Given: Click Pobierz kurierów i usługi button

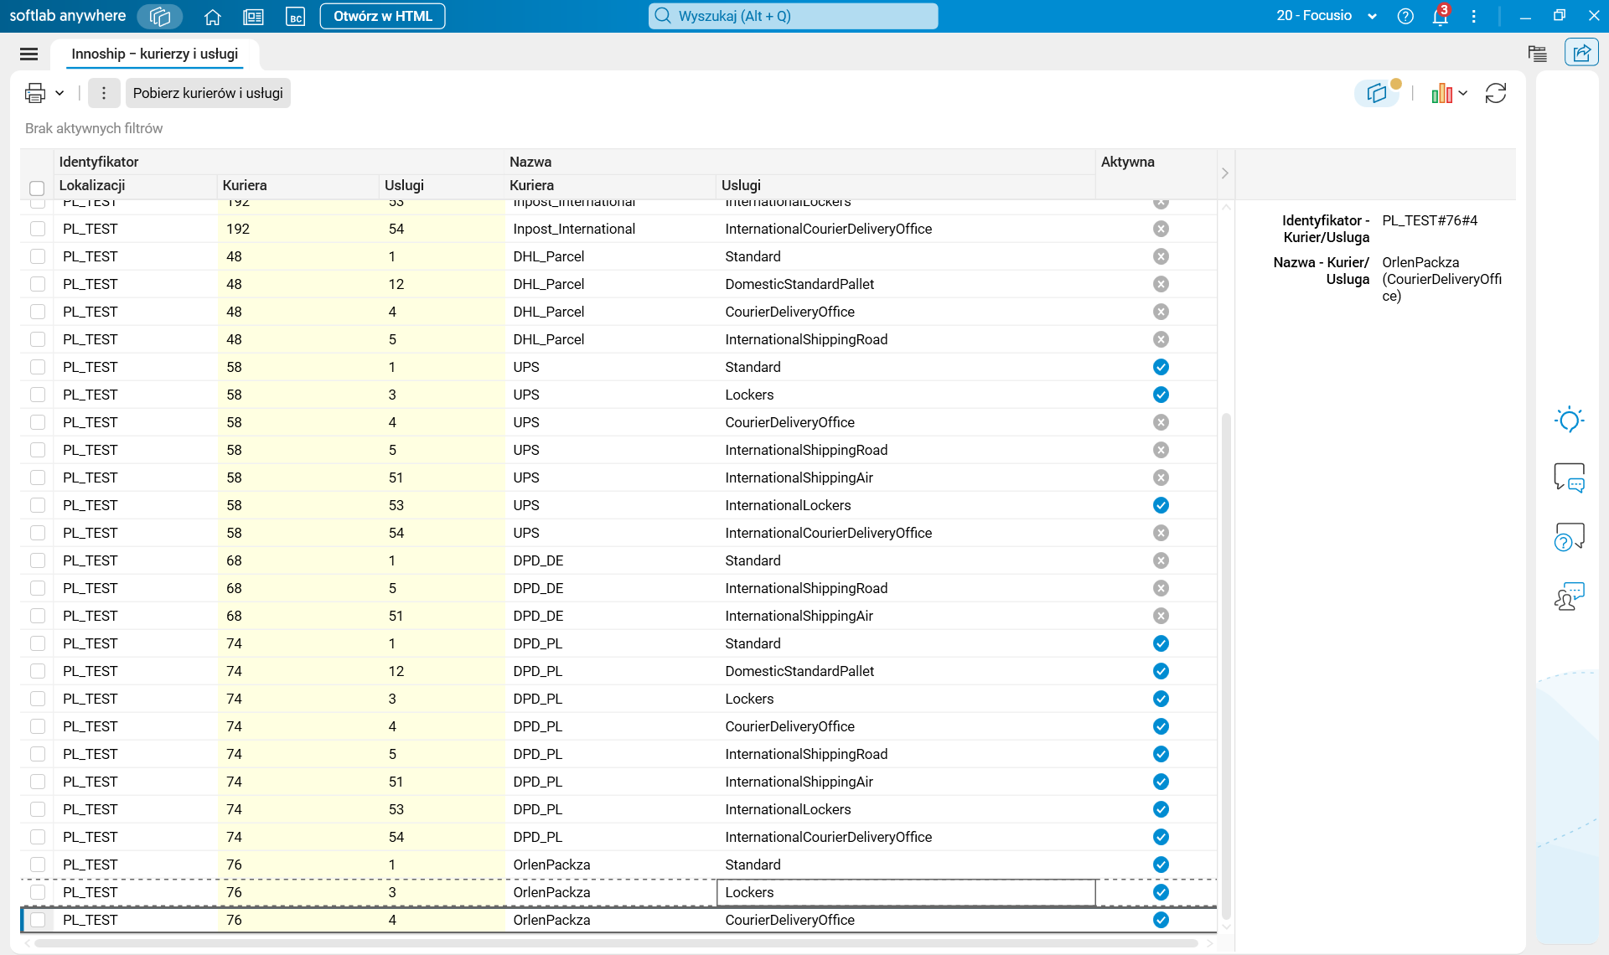Looking at the screenshot, I should (x=208, y=93).
